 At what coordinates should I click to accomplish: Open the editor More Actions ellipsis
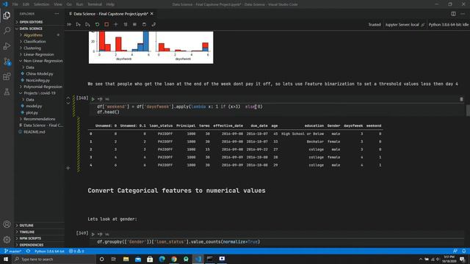click(463, 14)
